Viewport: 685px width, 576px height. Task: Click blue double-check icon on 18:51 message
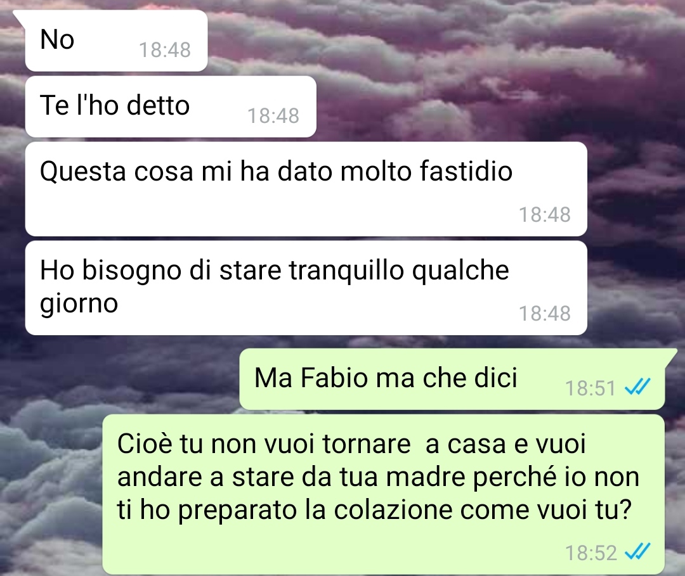[x=638, y=387]
